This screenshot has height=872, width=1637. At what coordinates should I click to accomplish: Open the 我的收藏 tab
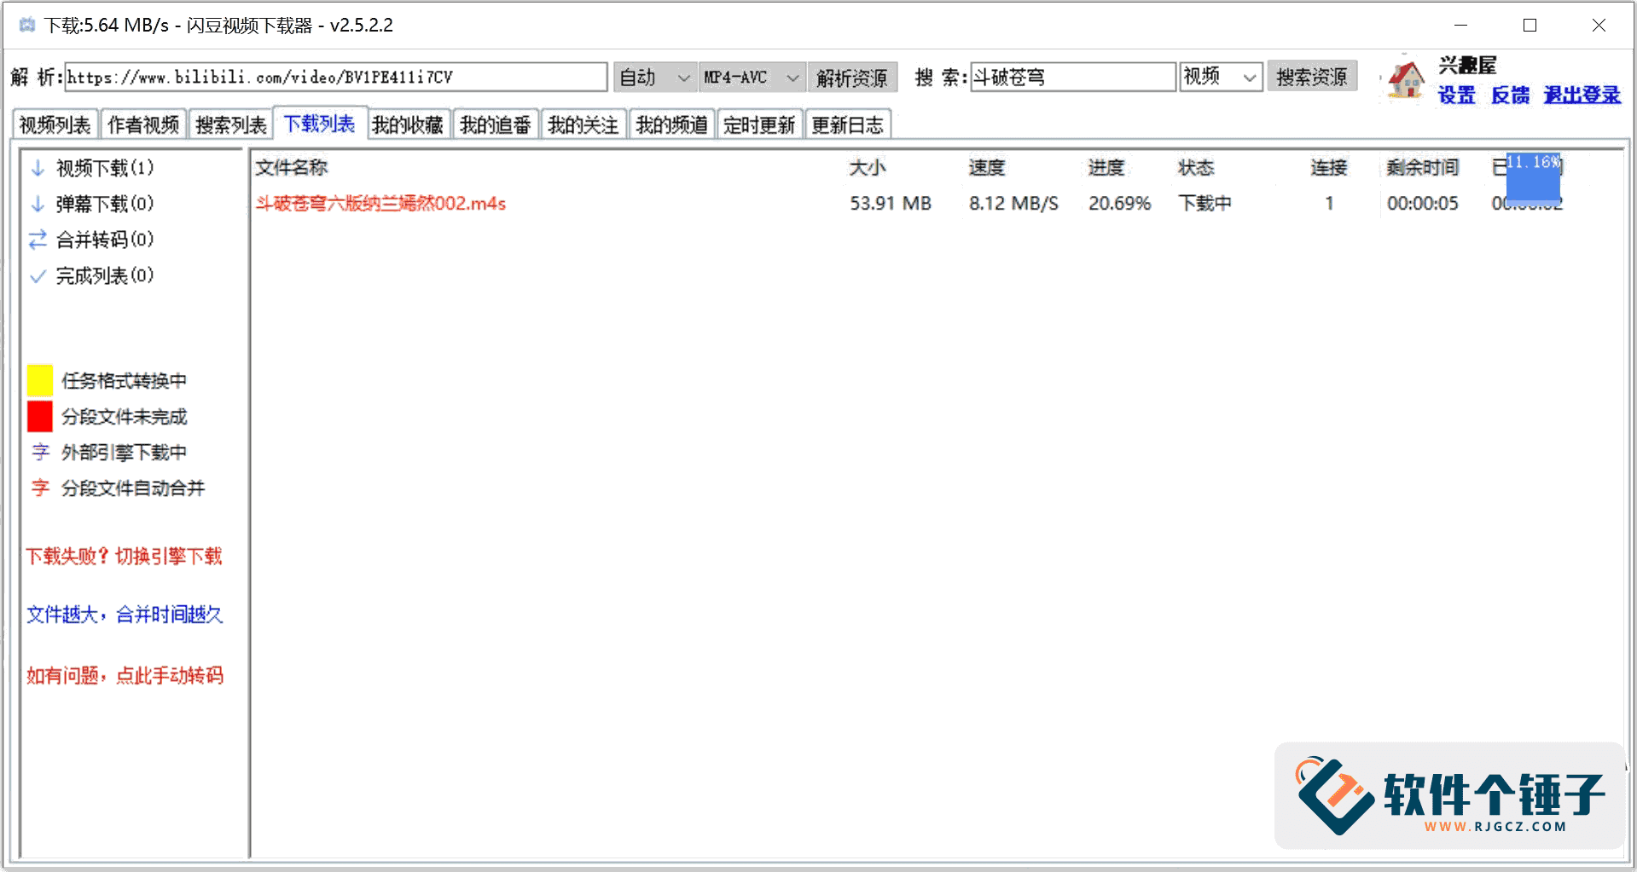(x=408, y=125)
